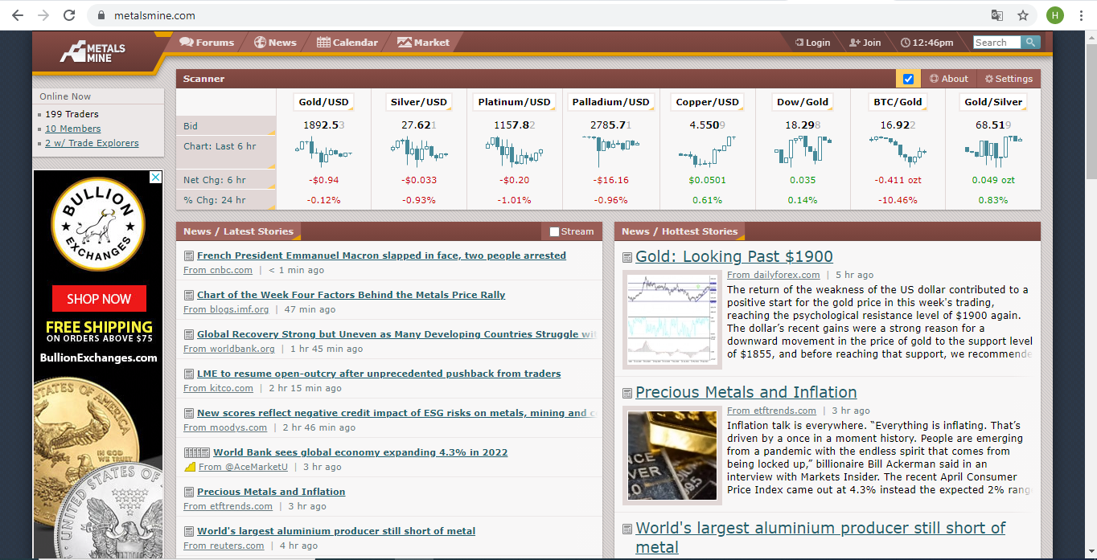Click the Metals Mine logo
1097x560 pixels.
(x=92, y=51)
